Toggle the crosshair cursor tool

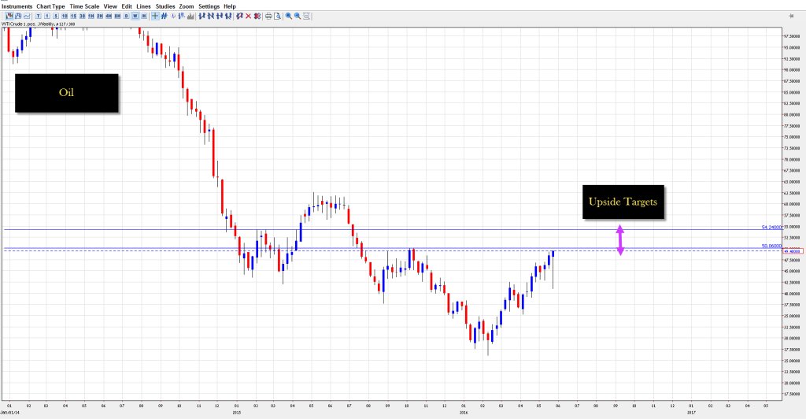coord(155,16)
